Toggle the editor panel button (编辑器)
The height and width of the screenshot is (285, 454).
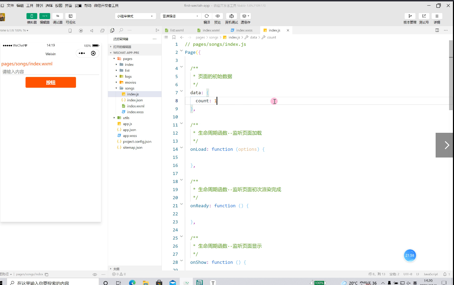[45, 16]
